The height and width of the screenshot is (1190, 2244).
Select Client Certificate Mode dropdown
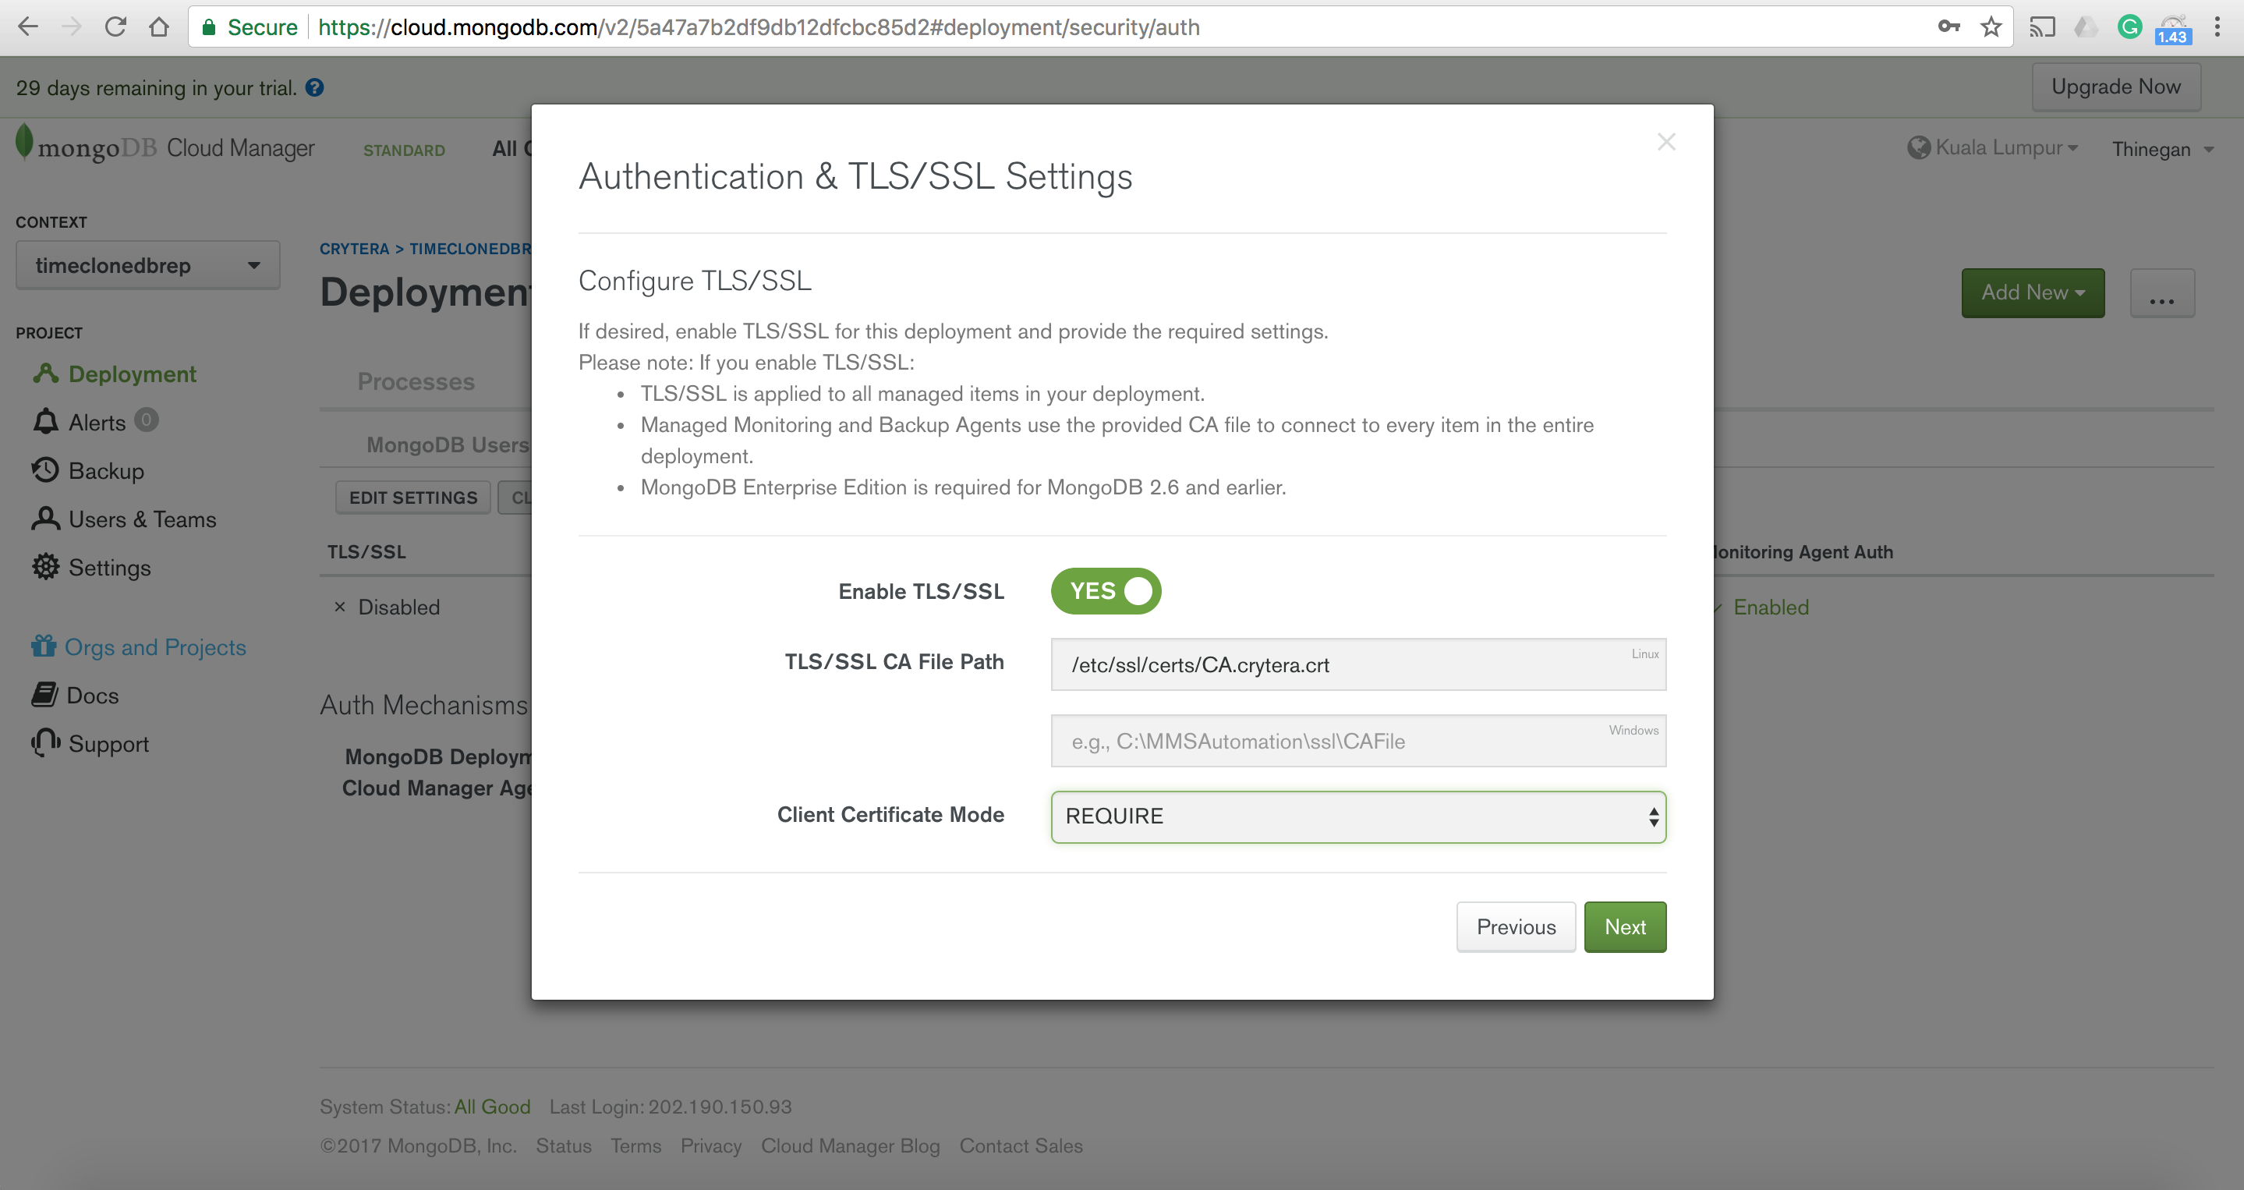click(1358, 816)
